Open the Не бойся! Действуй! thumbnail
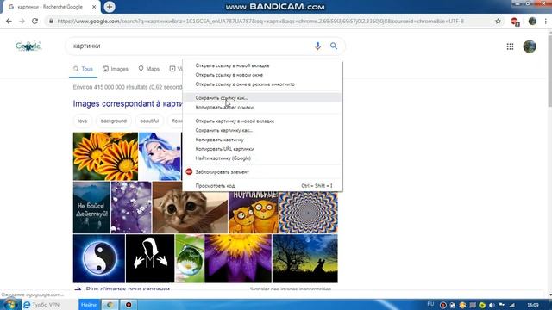This screenshot has width=552, height=310. click(x=91, y=208)
